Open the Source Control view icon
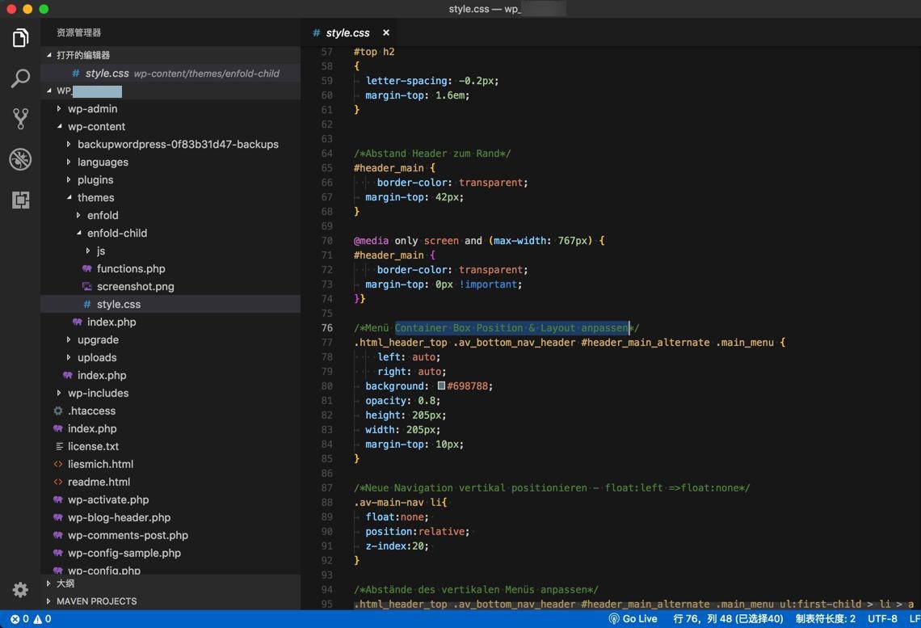 pyautogui.click(x=20, y=119)
